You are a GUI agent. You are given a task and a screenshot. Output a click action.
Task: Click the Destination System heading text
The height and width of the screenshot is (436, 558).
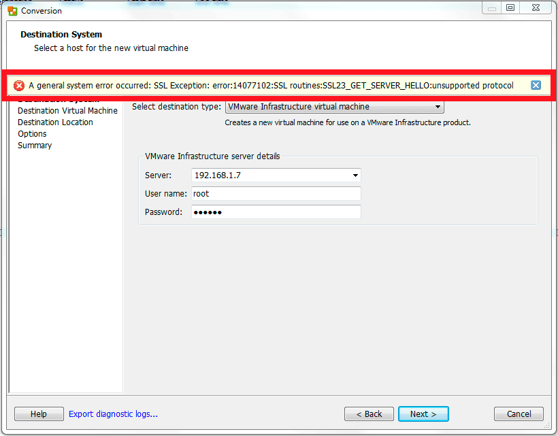click(61, 35)
